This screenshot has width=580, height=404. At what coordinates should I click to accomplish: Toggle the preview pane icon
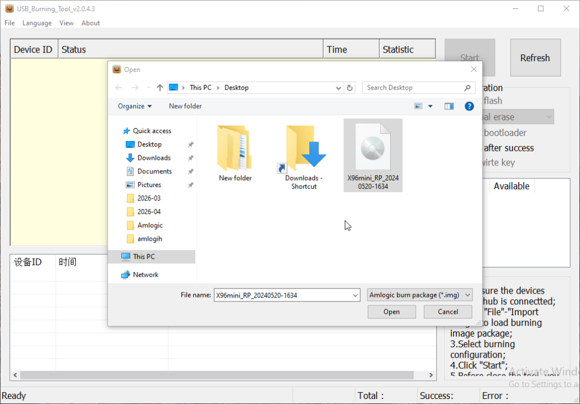(449, 106)
